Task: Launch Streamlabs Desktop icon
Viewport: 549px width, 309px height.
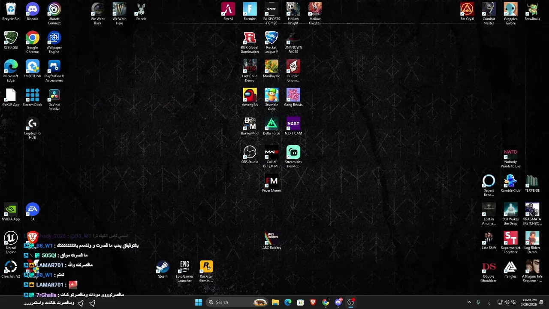Action: pyautogui.click(x=293, y=157)
